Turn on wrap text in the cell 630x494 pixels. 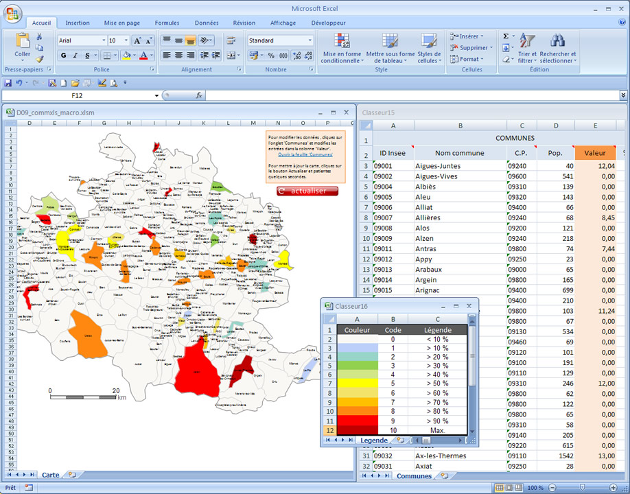click(x=231, y=40)
